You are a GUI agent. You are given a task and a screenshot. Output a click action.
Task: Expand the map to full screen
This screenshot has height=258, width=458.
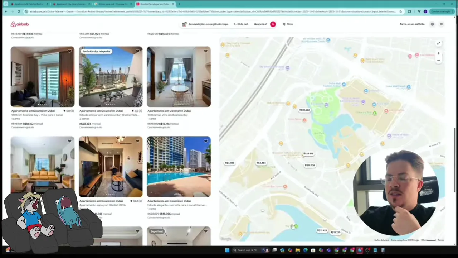tap(438, 43)
